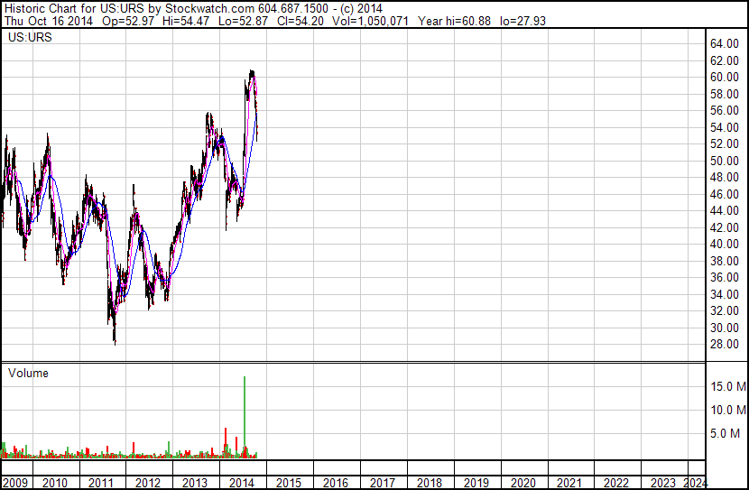This screenshot has width=749, height=490.
Task: Click the 15.0 M volume axis label
Action: [728, 386]
